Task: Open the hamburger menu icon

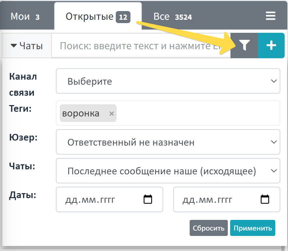Action: [x=270, y=15]
